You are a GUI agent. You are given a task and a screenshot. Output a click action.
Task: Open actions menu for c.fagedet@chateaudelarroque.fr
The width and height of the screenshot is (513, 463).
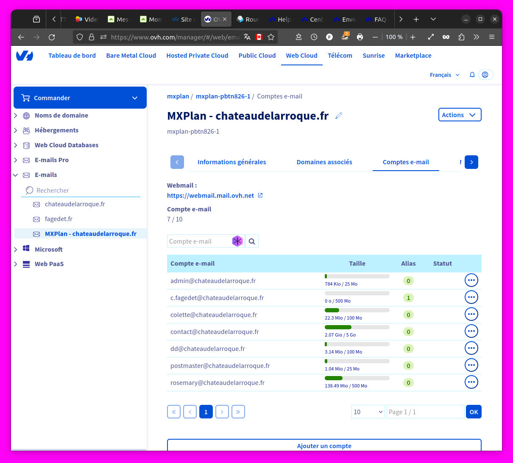(x=471, y=297)
